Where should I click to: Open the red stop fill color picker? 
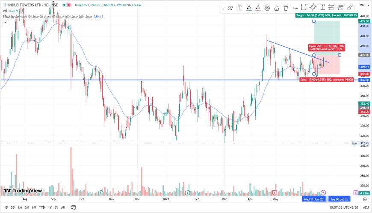[258, 8]
